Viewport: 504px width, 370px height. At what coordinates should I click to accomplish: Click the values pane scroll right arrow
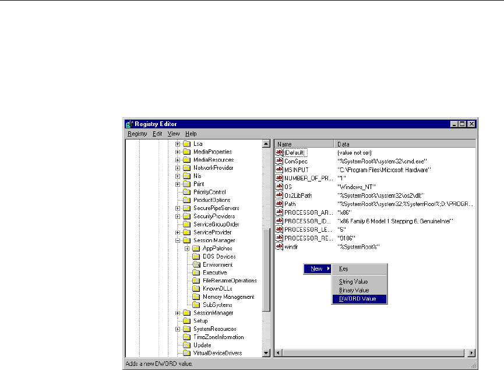471,353
